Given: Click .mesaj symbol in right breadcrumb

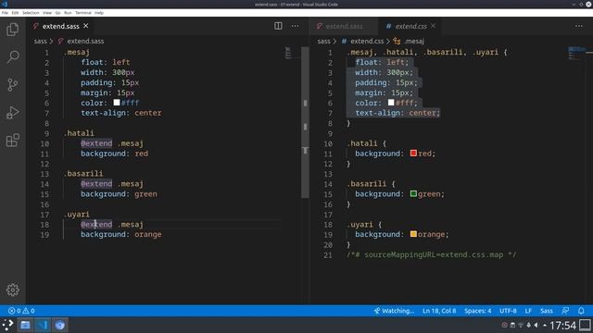Looking at the screenshot, I should click(414, 41).
